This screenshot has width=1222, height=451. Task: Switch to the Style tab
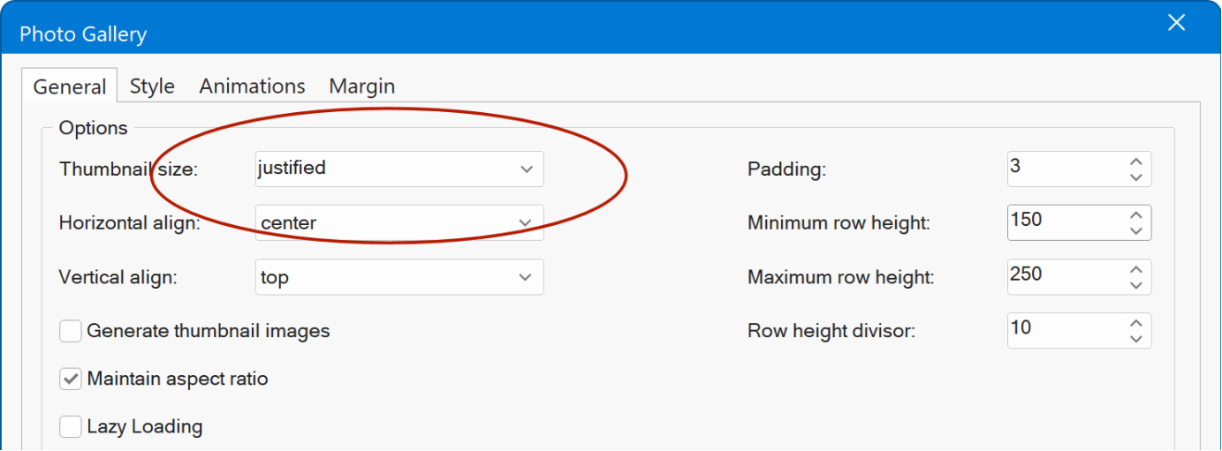(152, 86)
